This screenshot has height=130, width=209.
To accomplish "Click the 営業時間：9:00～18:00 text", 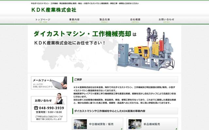I will tap(49, 112).
